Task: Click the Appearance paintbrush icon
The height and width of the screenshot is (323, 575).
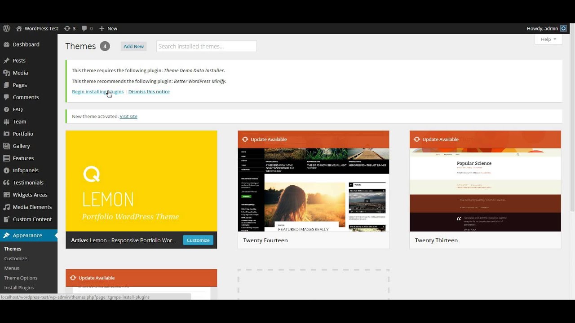Action: coord(6,236)
